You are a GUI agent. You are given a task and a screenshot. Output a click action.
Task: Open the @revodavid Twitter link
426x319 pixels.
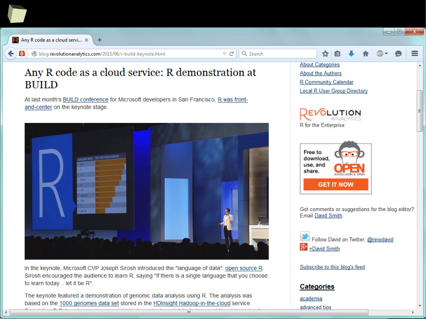click(380, 240)
